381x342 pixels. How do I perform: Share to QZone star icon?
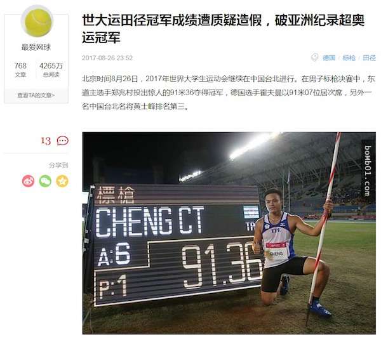click(62, 181)
